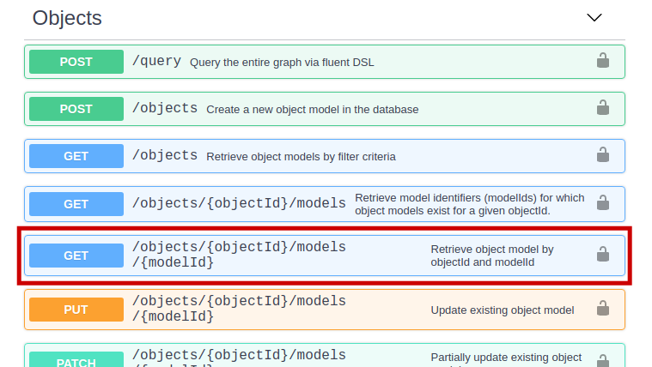Select path of model identifiers GET row
This screenshot has height=367, width=652.
[x=239, y=203]
